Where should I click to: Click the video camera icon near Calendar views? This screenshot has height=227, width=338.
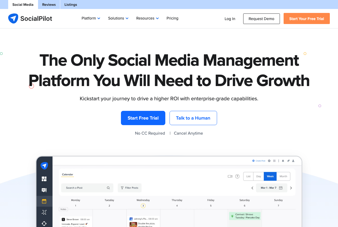click(x=230, y=176)
